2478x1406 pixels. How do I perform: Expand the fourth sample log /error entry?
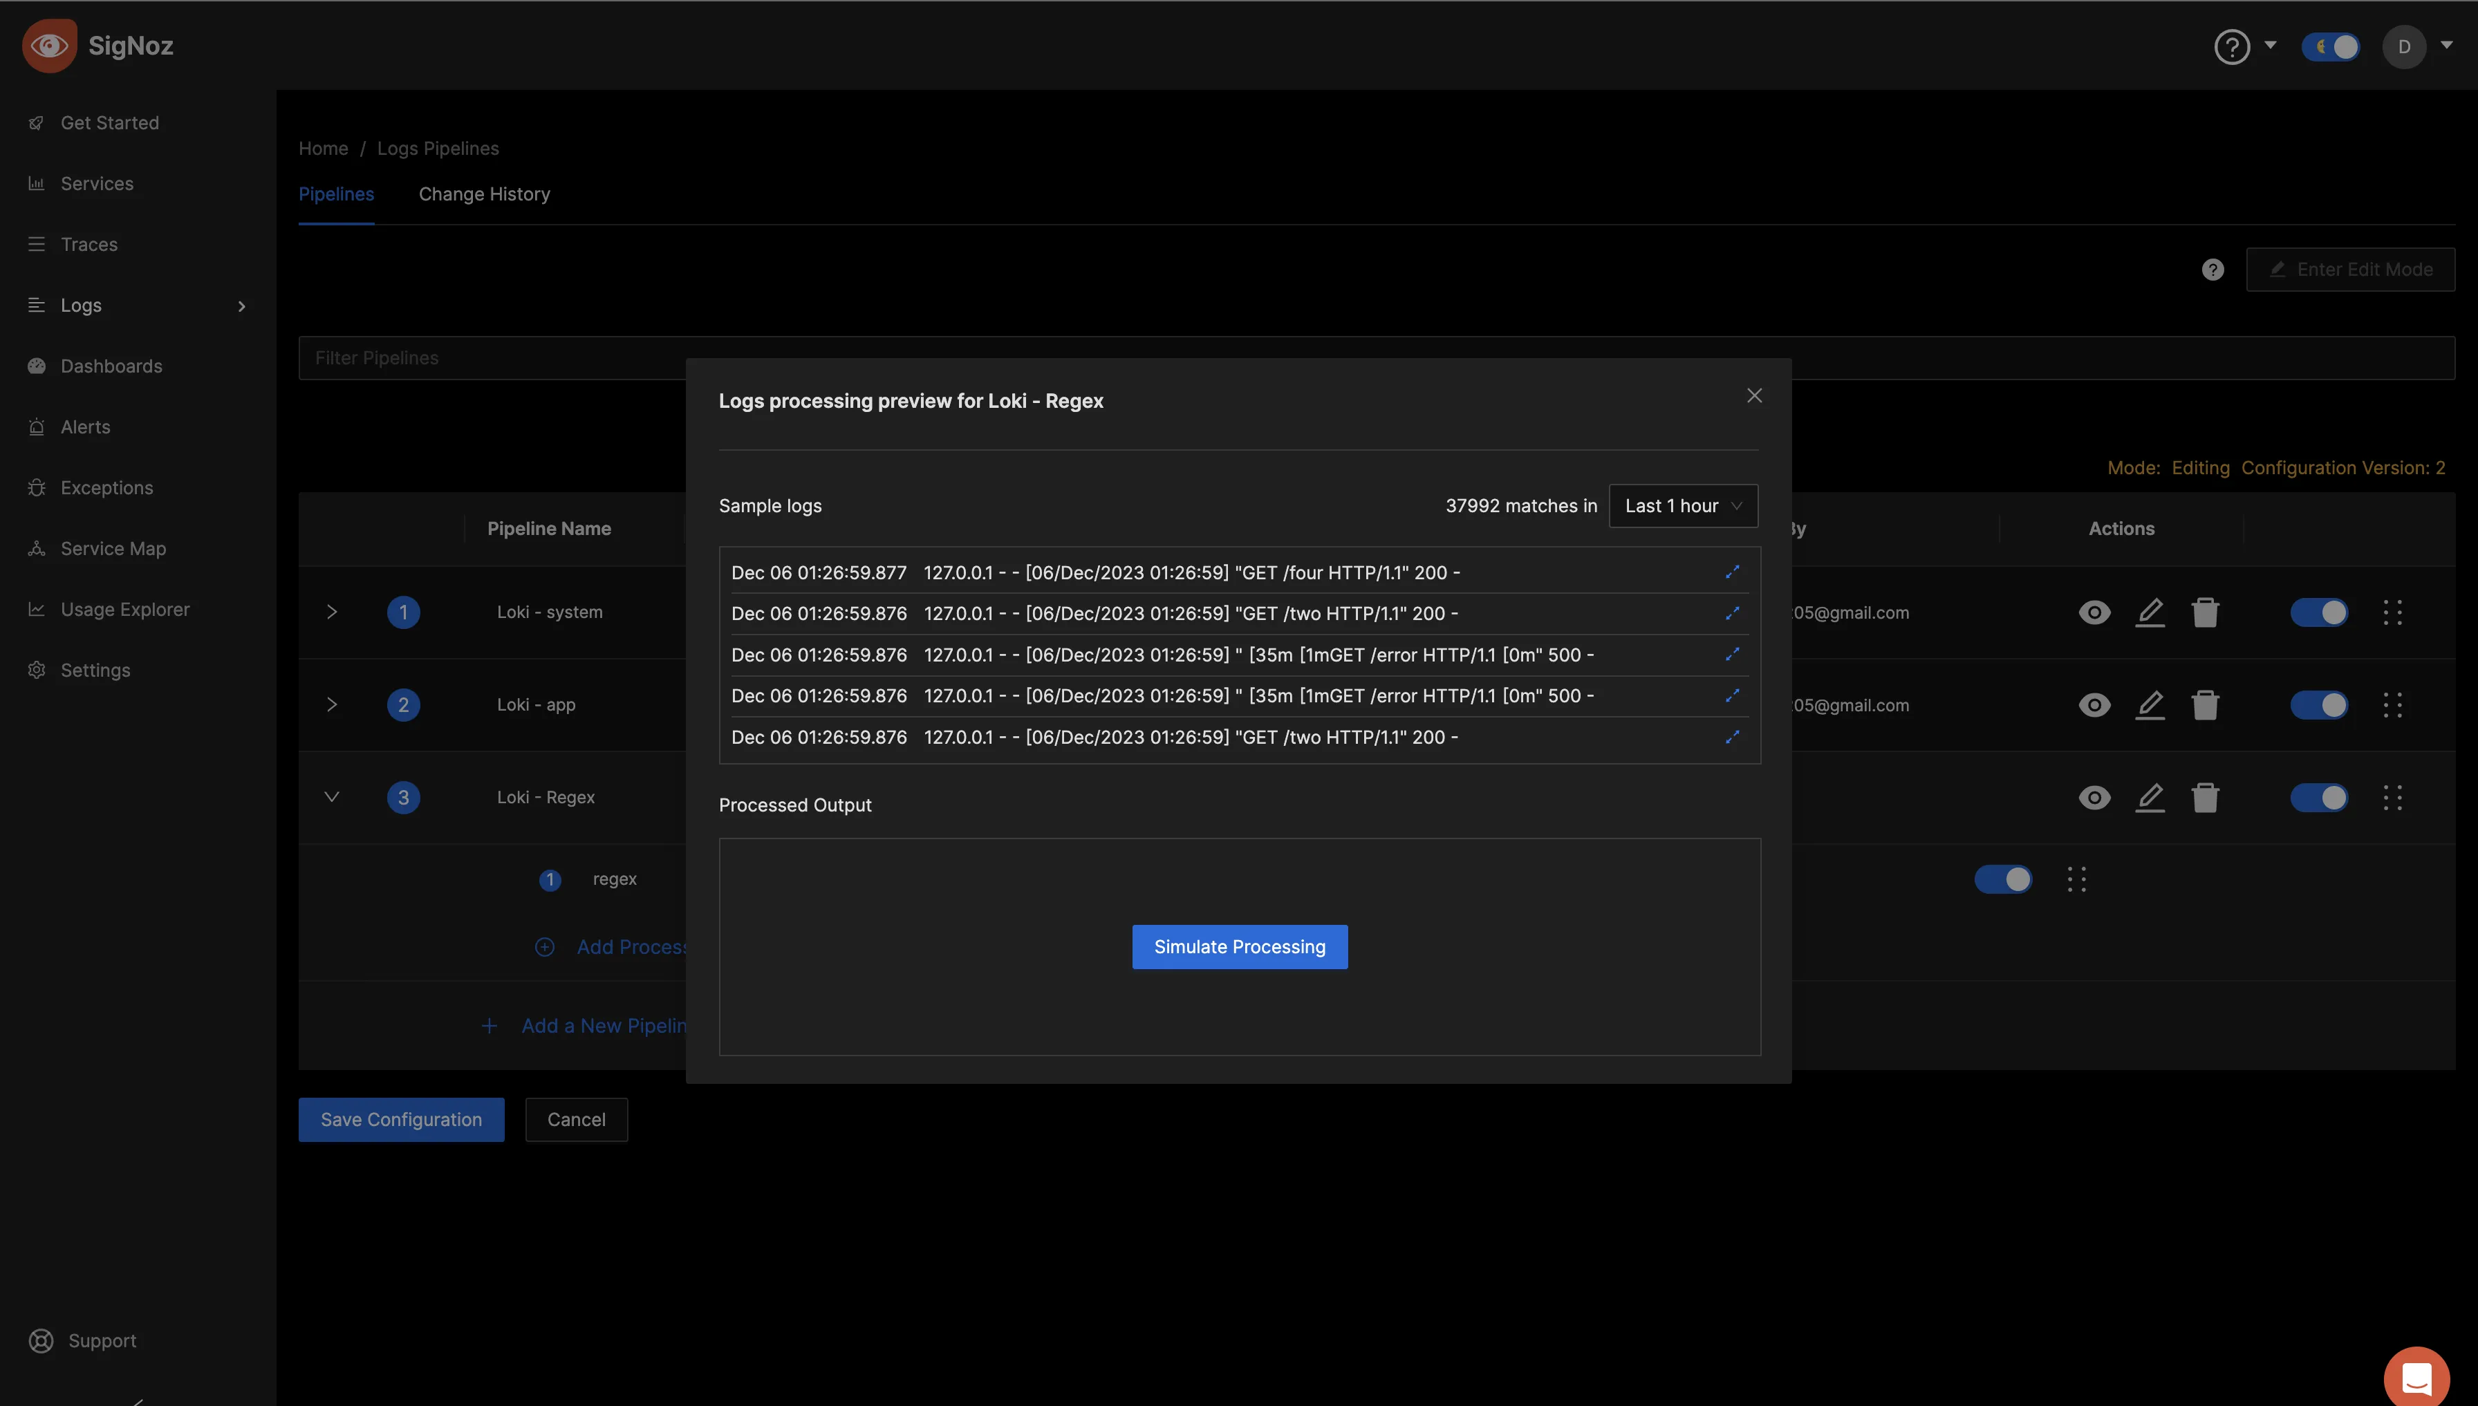coord(1731,695)
